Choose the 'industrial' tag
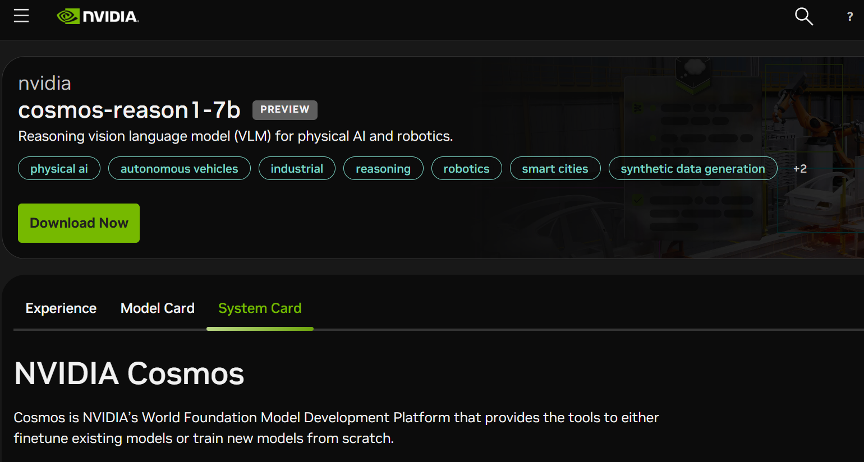 [297, 169]
